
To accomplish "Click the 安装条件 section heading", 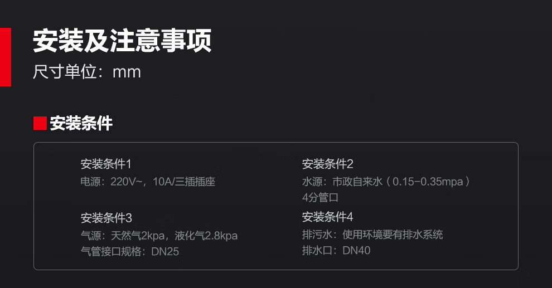I will click(81, 123).
